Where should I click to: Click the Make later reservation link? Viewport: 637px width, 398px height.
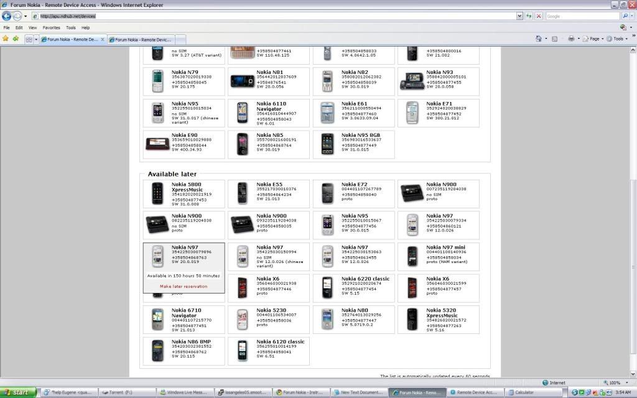(x=184, y=286)
